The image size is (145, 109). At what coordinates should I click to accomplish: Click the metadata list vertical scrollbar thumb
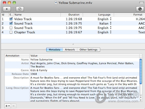click(141, 72)
